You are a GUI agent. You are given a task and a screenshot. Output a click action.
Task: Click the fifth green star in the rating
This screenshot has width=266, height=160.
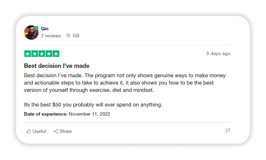56,54
